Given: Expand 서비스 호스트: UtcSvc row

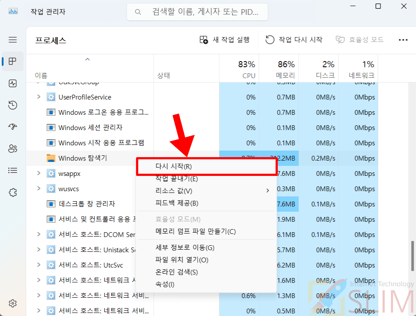Looking at the screenshot, I should coord(39,265).
